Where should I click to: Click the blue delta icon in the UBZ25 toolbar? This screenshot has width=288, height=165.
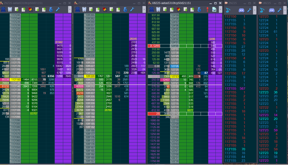coord(199,9)
